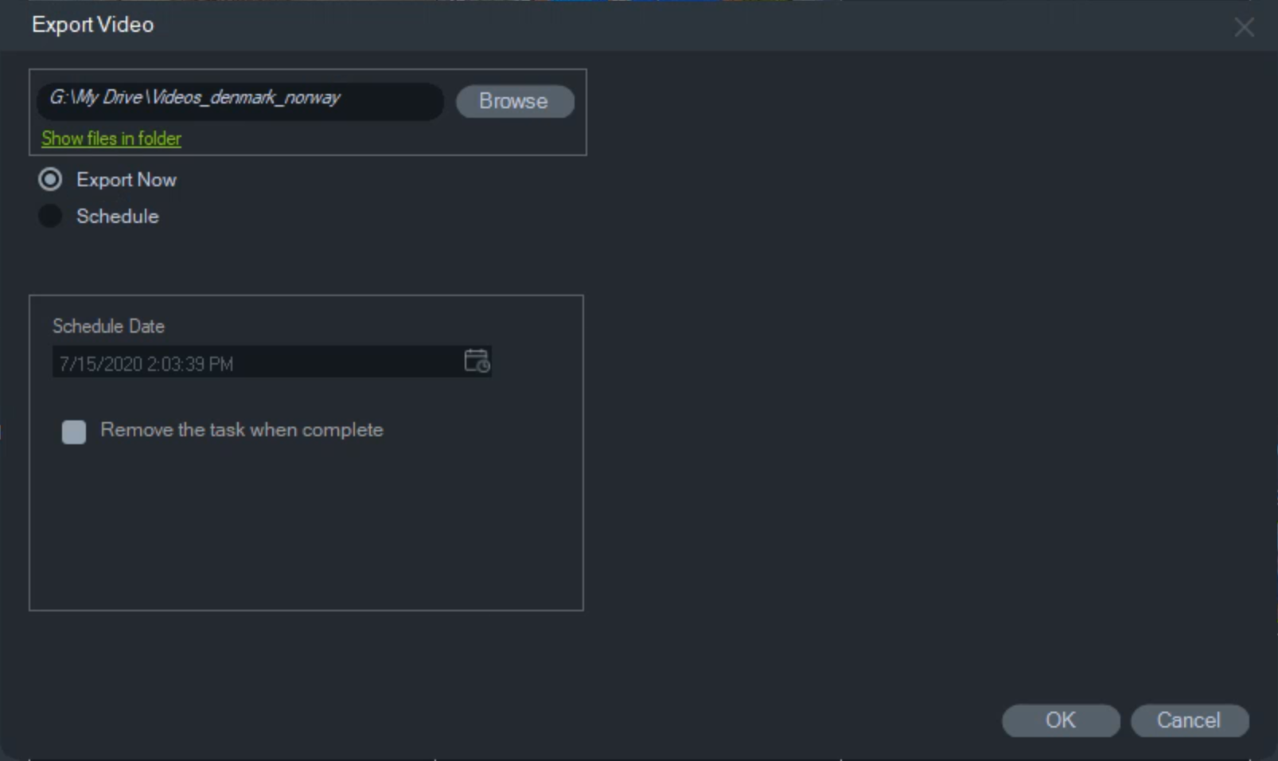Click inside the Schedule Date field
This screenshot has height=761, width=1278.
point(239,363)
